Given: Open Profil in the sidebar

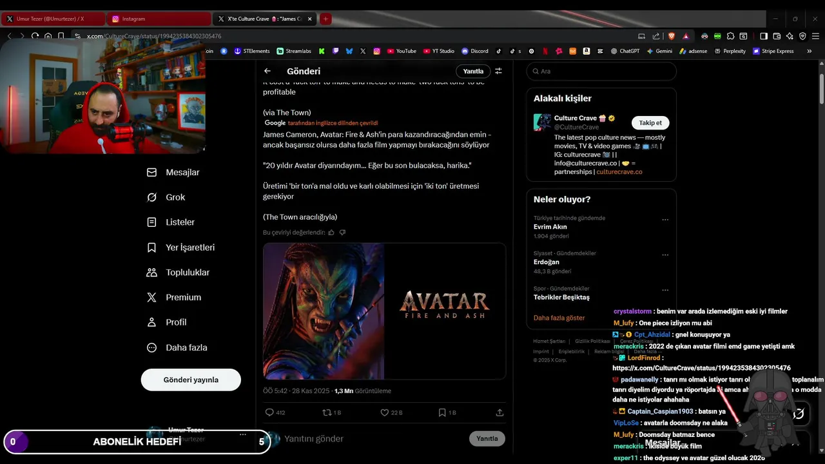Looking at the screenshot, I should [167, 322].
